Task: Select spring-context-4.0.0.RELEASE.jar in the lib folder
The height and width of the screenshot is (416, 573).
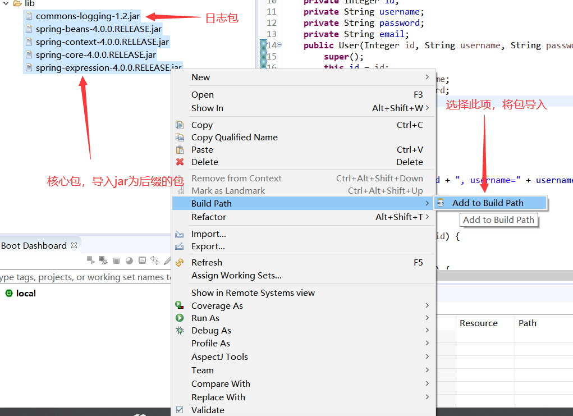Action: (x=102, y=42)
